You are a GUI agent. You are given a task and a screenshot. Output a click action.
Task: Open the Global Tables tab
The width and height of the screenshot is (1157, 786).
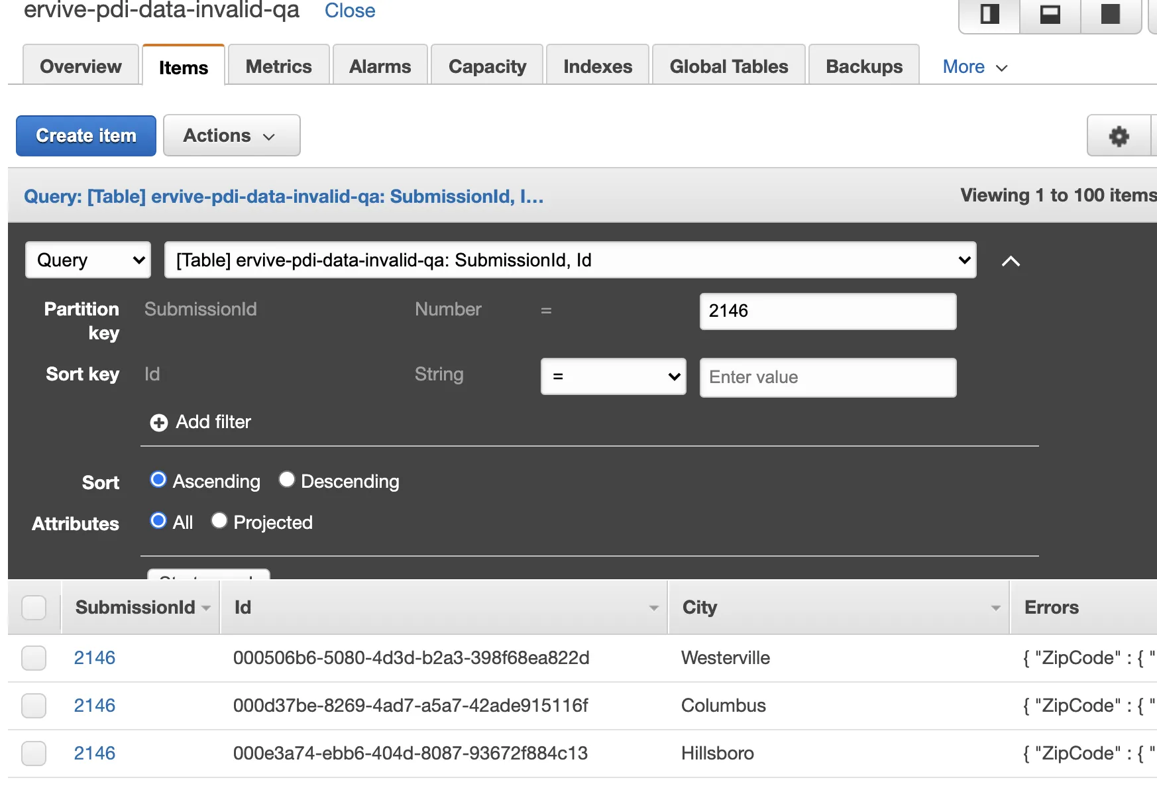[x=728, y=66]
